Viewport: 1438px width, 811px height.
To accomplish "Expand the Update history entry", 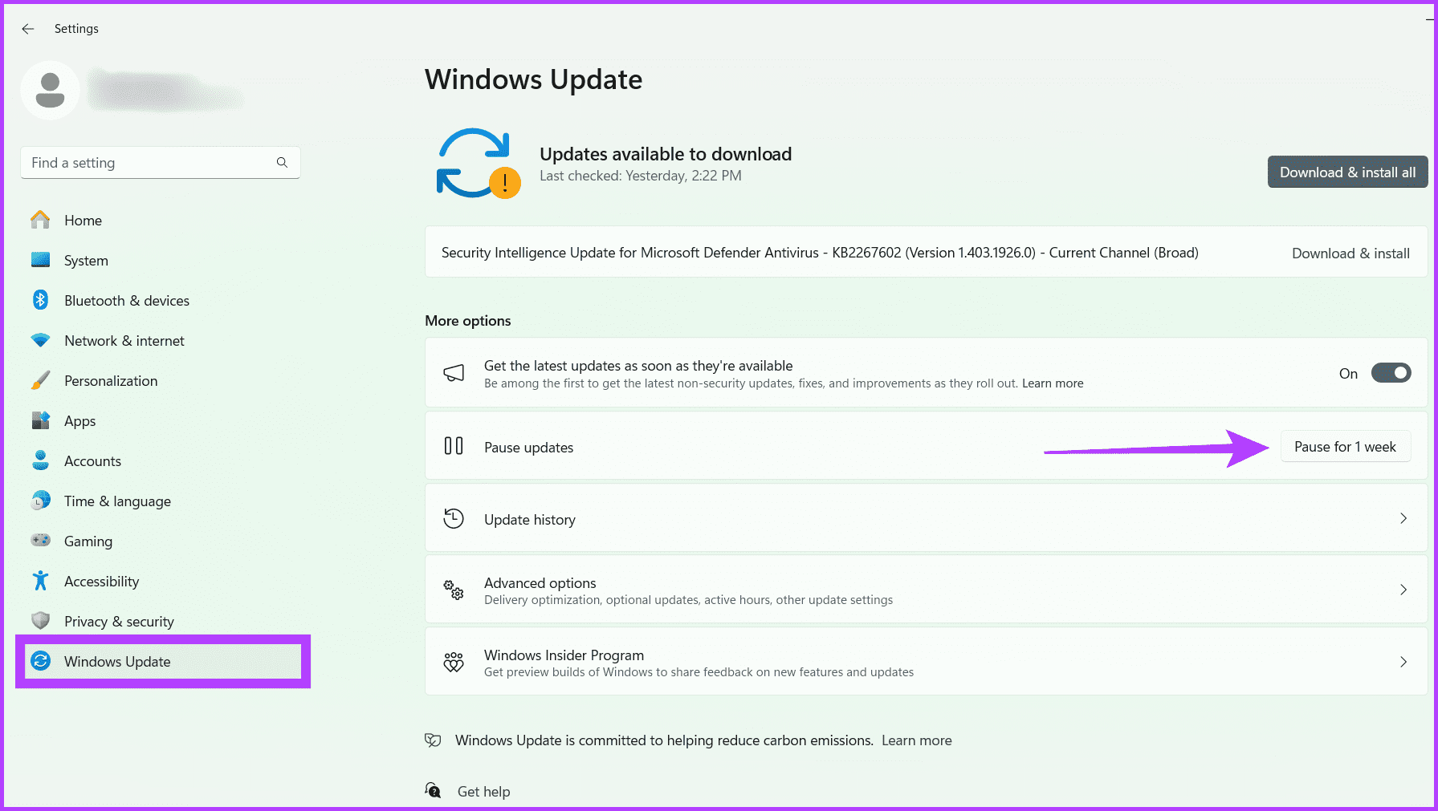I will (1403, 518).
